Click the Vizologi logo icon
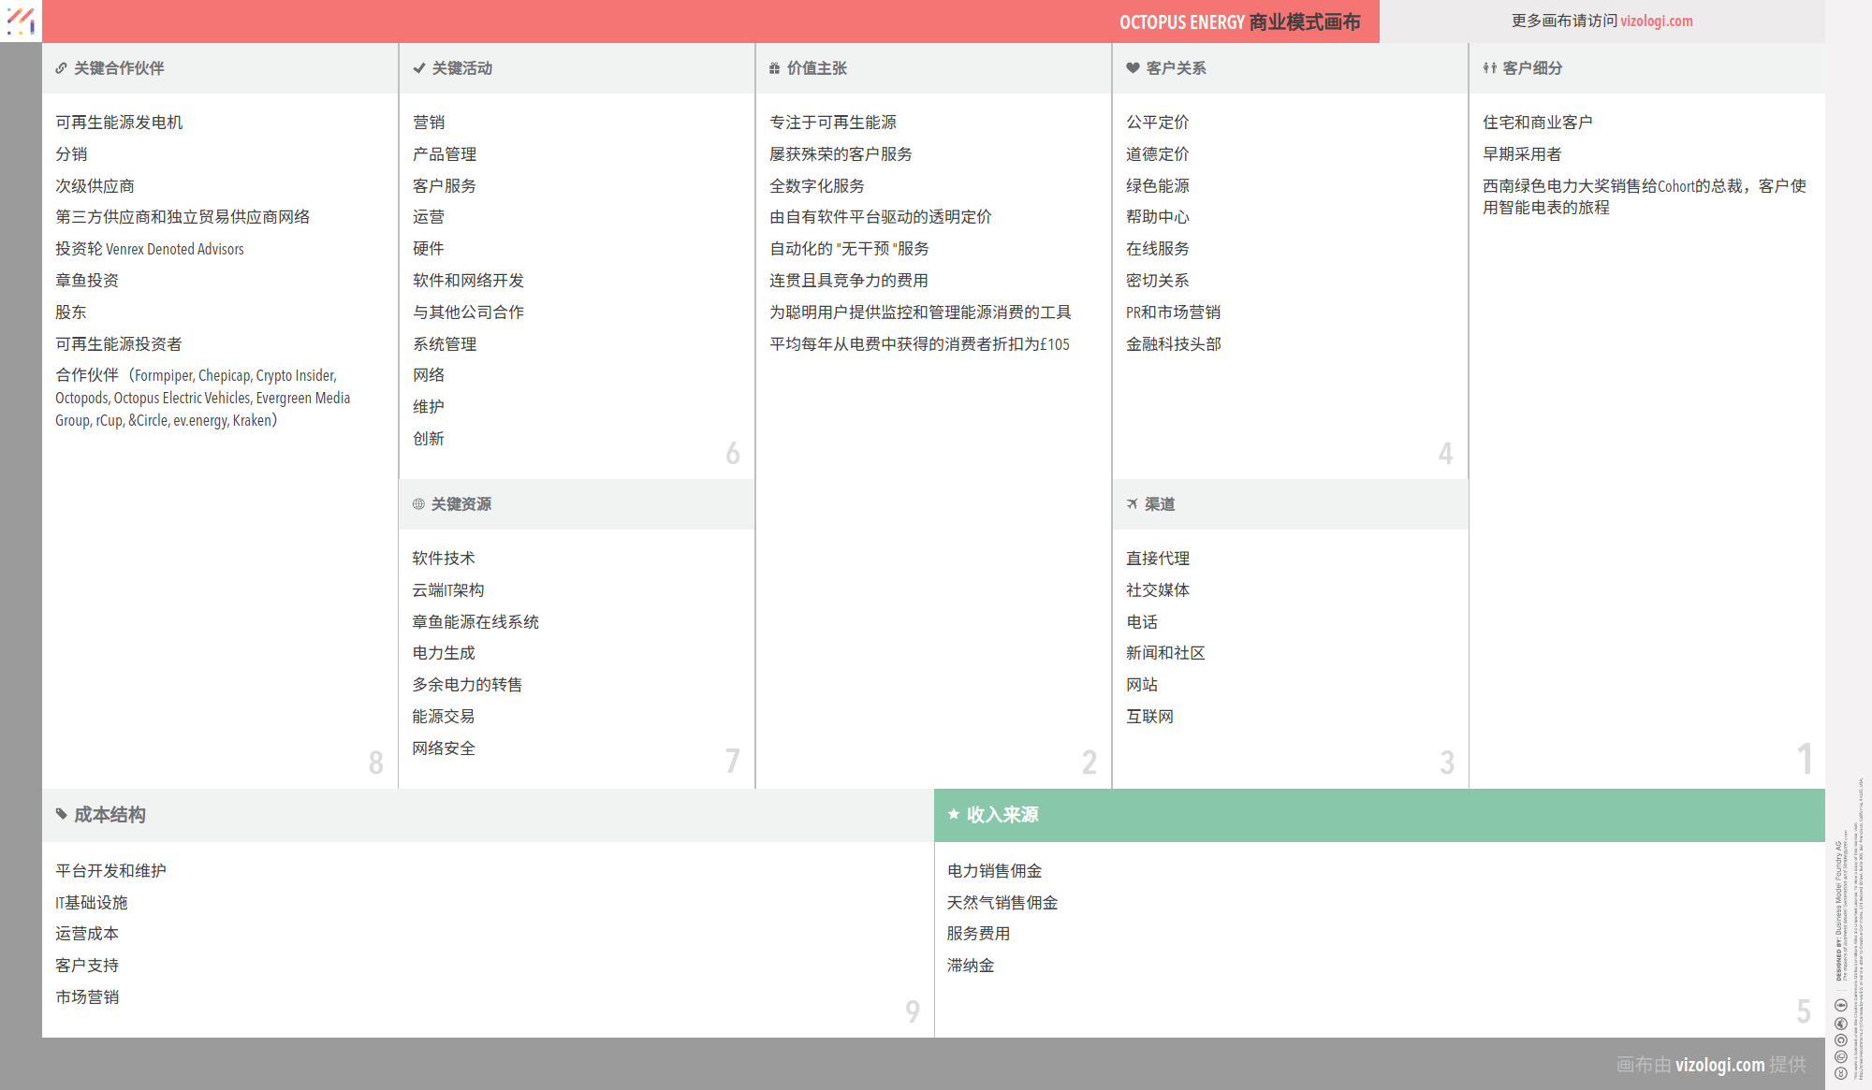This screenshot has height=1090, width=1872. (21, 21)
